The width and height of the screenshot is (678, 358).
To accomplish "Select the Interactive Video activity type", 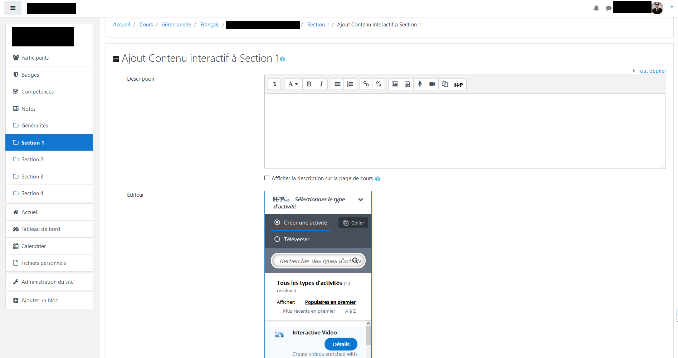I will [x=315, y=342].
